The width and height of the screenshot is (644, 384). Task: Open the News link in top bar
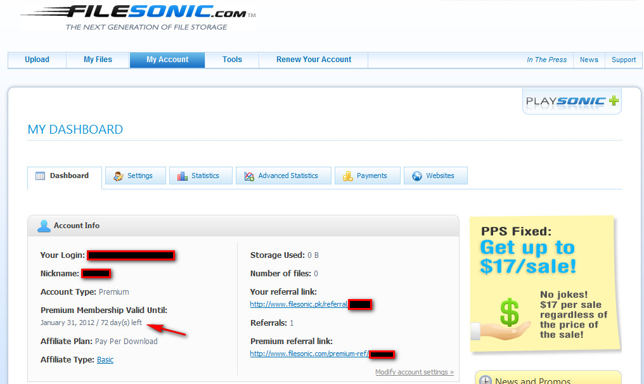point(589,60)
